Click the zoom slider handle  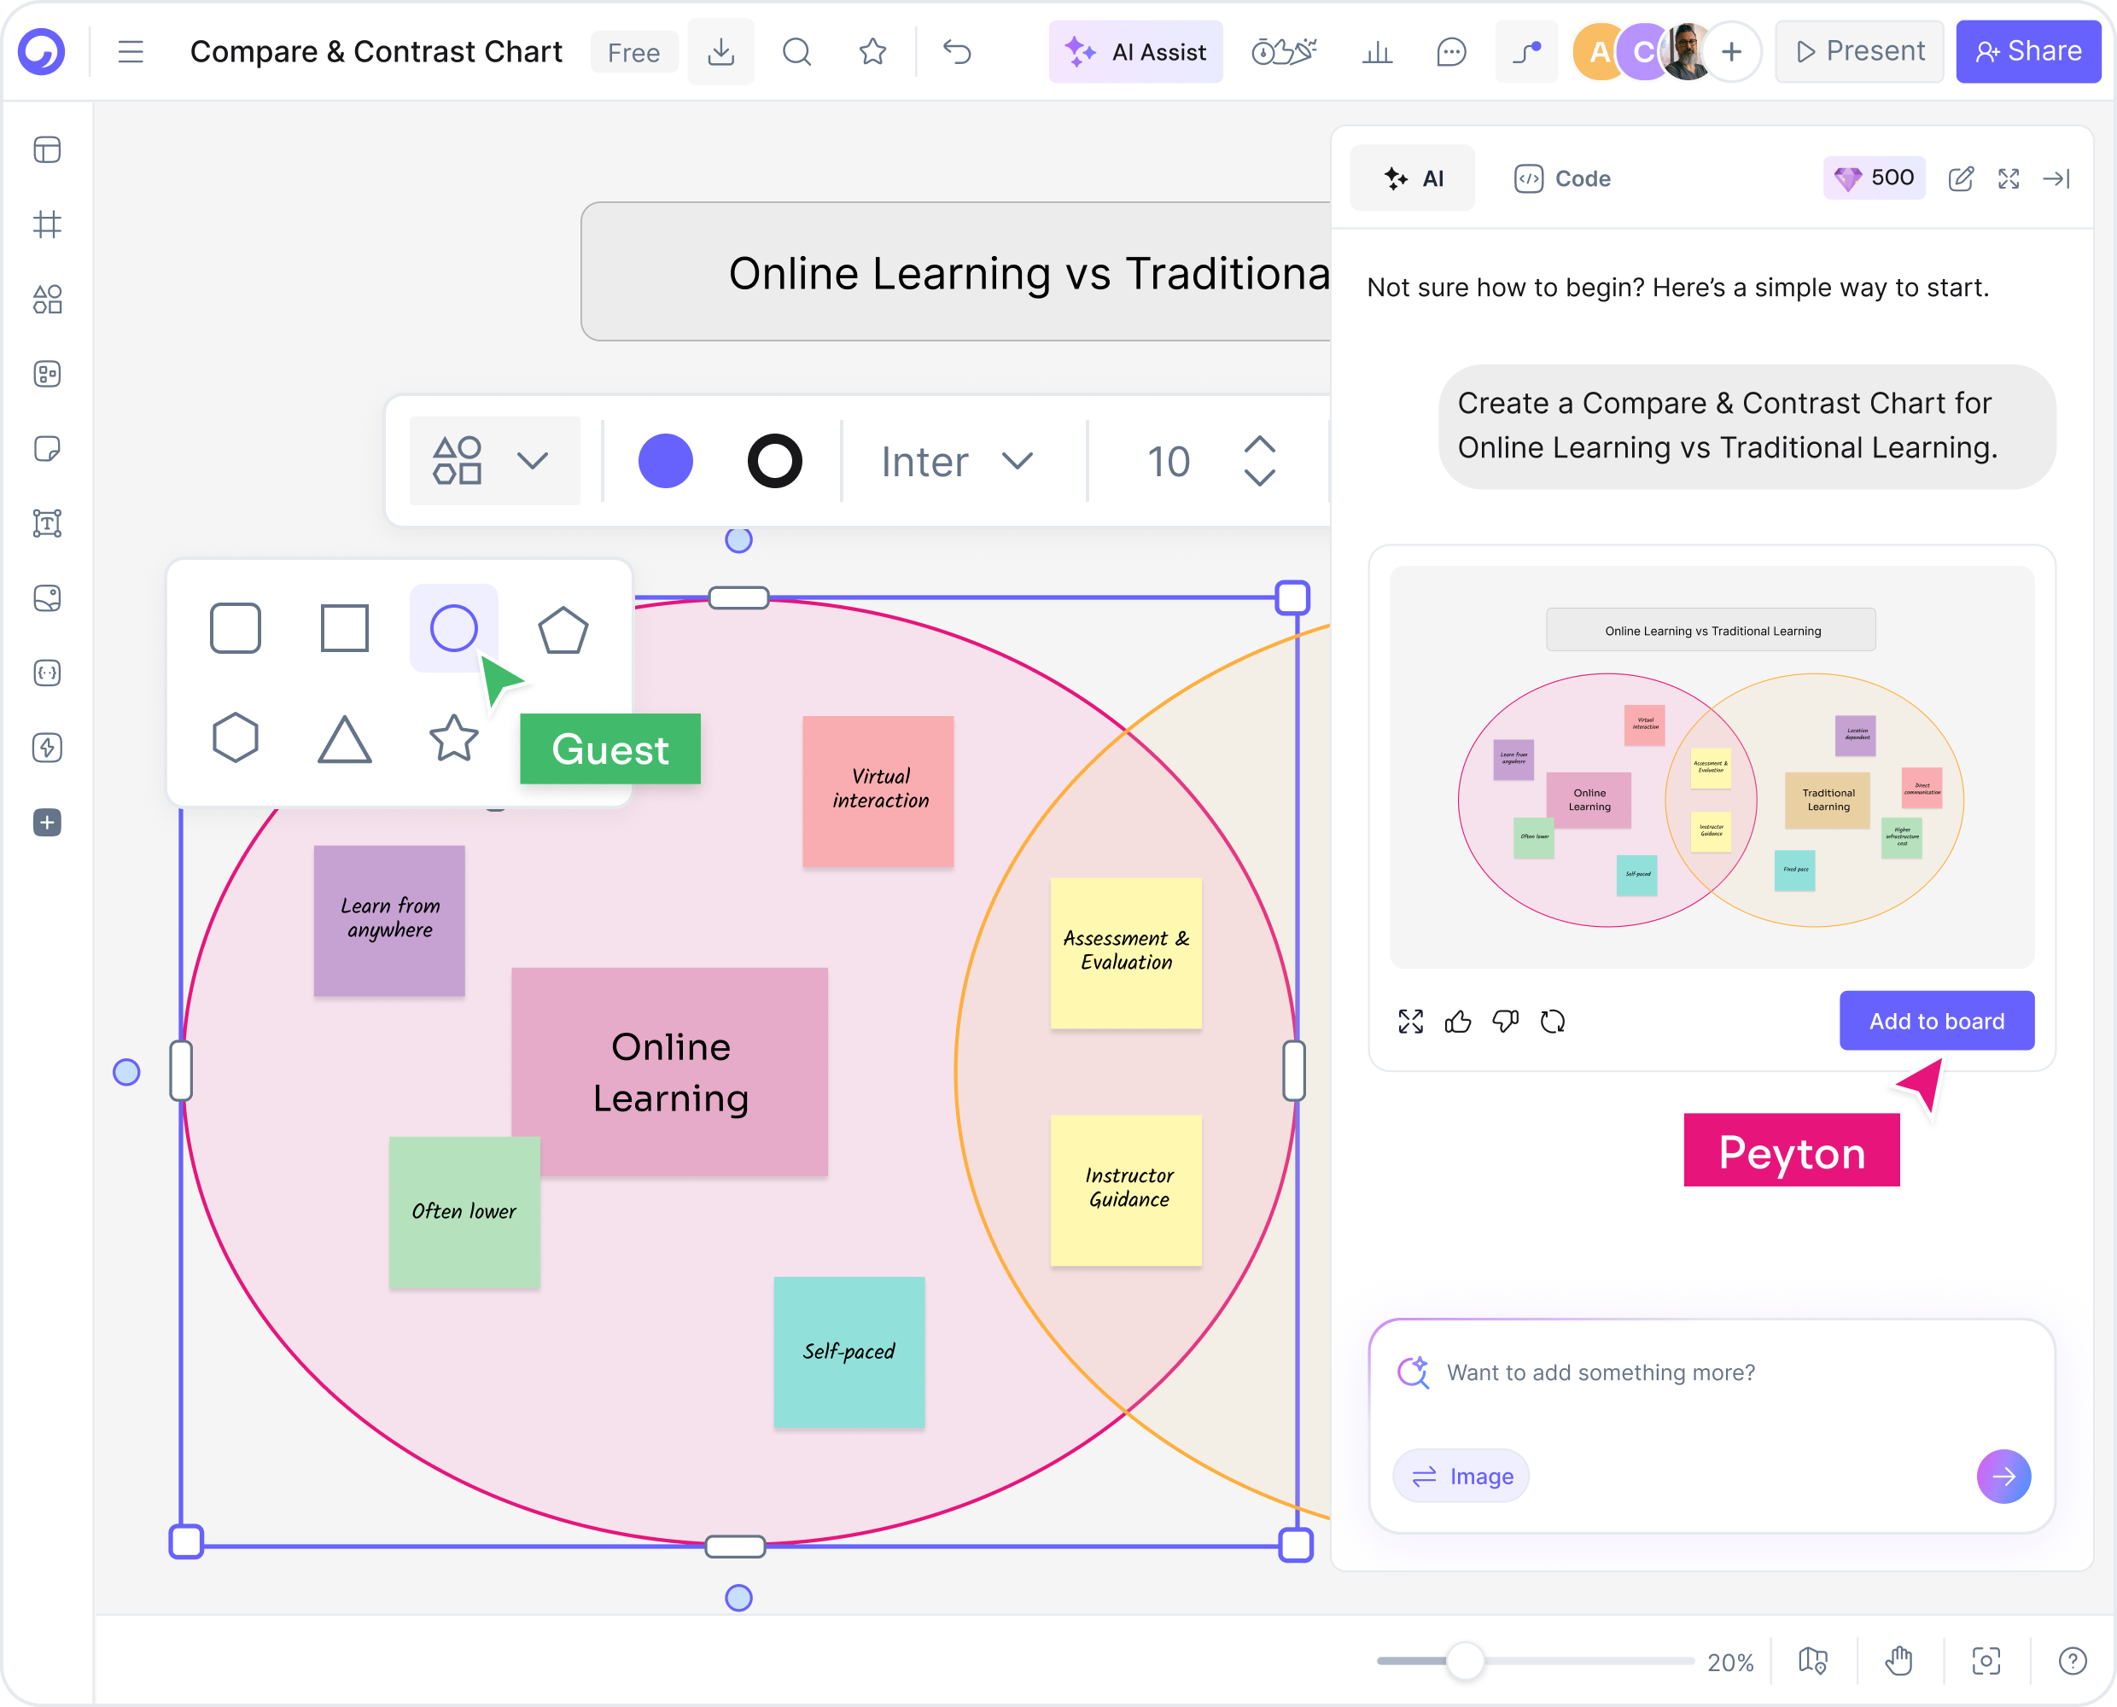click(x=1465, y=1661)
